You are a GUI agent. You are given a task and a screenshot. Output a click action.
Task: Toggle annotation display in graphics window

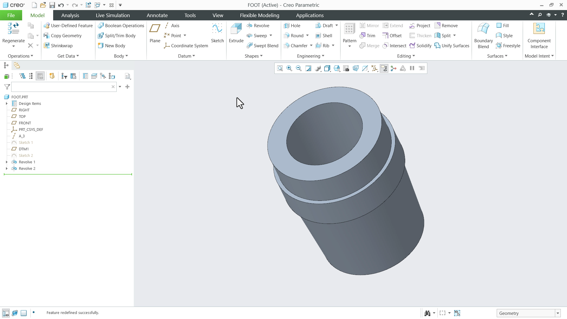tap(384, 68)
